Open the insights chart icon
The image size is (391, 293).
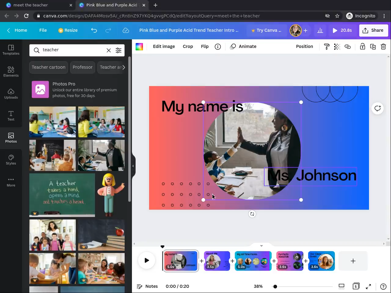coord(320,30)
